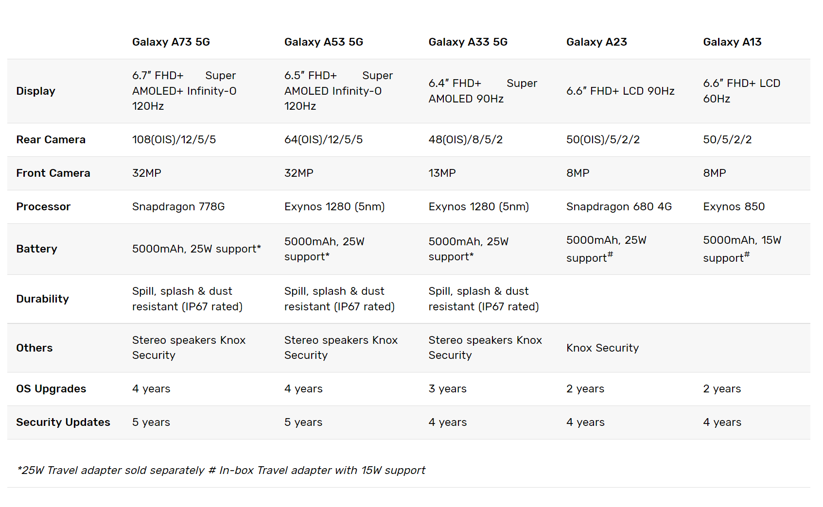This screenshot has width=823, height=507.
Task: Select the Exynos 850 processor cell
Action: [x=734, y=207]
